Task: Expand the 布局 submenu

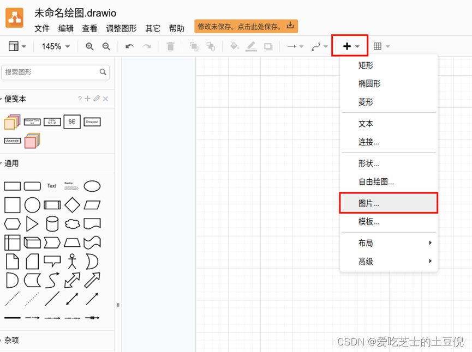Action: [x=389, y=243]
